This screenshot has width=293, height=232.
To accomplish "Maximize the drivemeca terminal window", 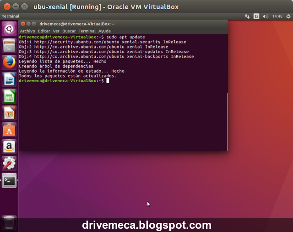I will point(34,24).
